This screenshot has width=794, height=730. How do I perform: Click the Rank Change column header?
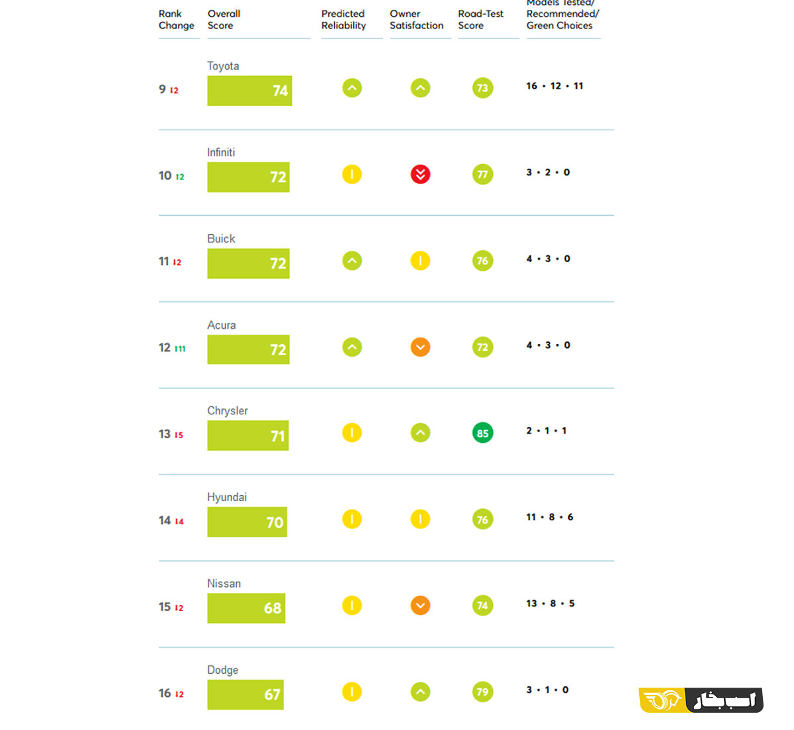point(176,20)
